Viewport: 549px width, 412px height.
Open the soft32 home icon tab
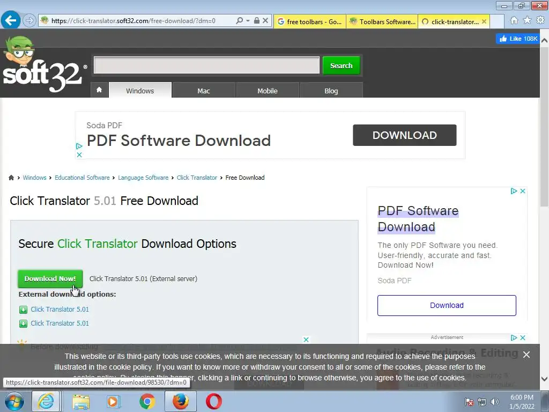(x=99, y=90)
